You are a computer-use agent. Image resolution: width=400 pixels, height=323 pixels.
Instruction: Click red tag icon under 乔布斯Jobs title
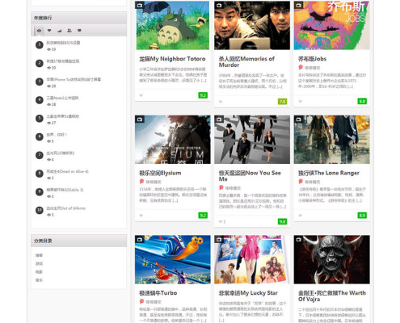tap(301, 67)
